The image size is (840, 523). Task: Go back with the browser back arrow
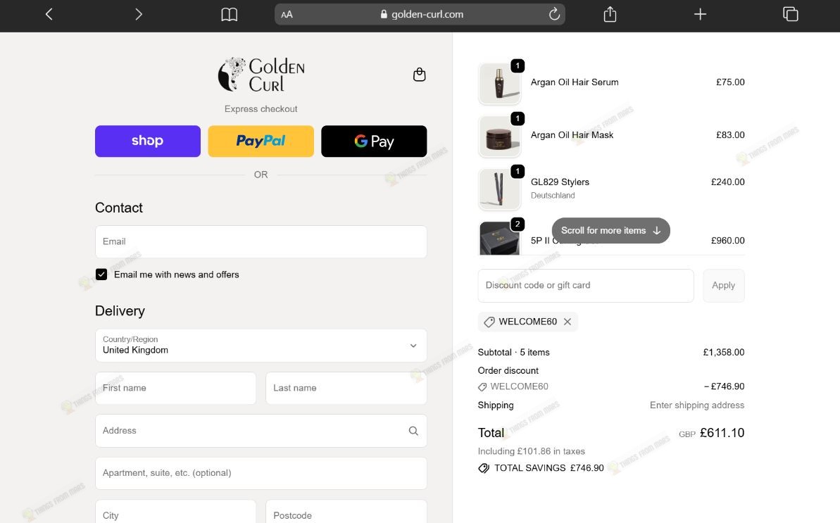[x=49, y=15]
